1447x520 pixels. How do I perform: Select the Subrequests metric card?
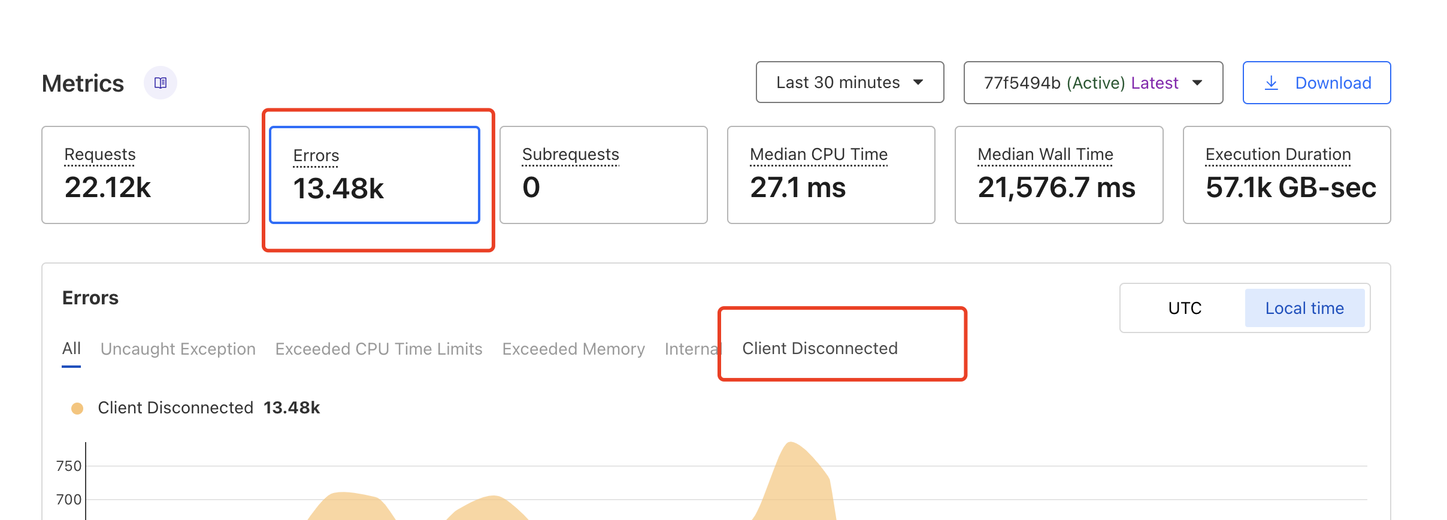tap(604, 175)
